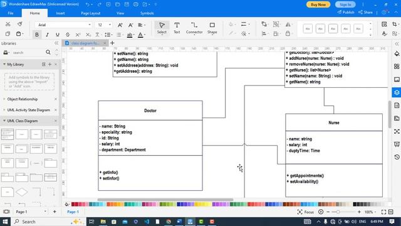Select the Nurse class title
Image resolution: width=401 pixels, height=226 pixels.
[334, 123]
